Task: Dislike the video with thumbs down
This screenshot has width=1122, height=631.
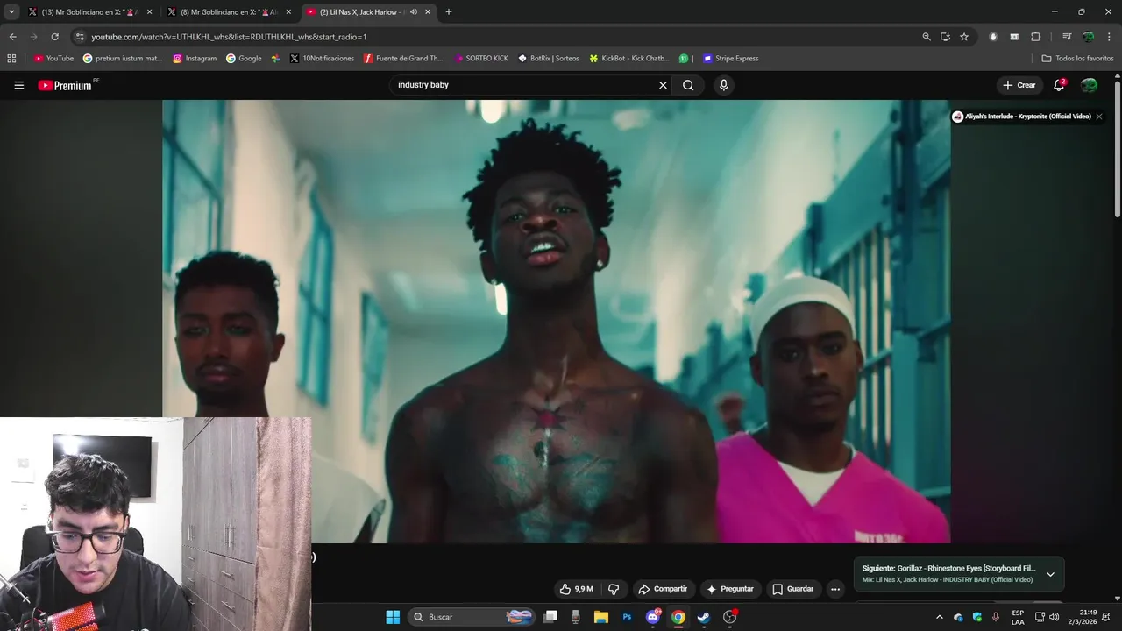Action: click(x=614, y=589)
